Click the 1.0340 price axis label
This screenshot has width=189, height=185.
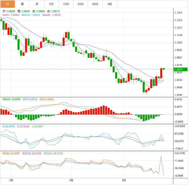point(178,95)
